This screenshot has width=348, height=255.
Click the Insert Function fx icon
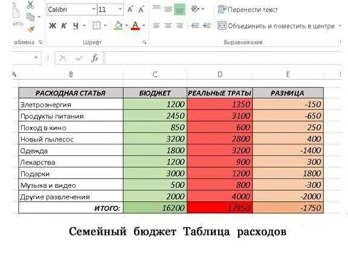(x=95, y=58)
